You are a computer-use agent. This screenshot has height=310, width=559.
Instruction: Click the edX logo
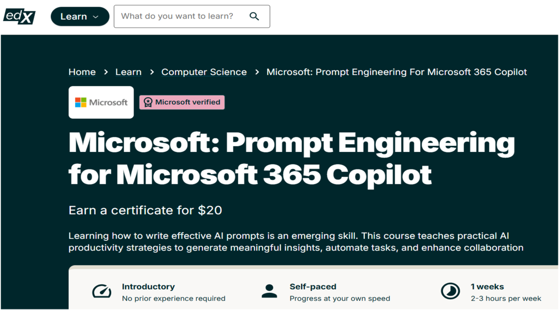coord(20,16)
